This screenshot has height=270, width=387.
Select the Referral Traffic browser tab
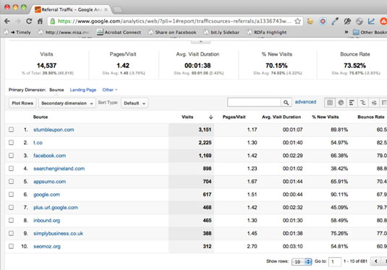(x=72, y=9)
